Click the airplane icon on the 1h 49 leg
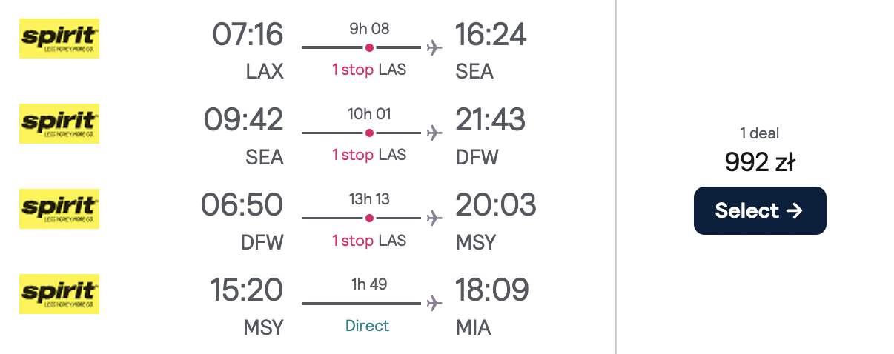 434,304
